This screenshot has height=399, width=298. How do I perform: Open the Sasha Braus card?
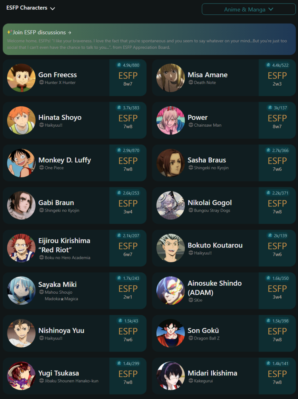224,163
